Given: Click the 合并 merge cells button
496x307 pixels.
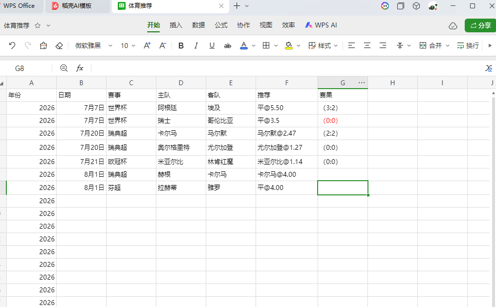Looking at the screenshot, I should pyautogui.click(x=431, y=46).
